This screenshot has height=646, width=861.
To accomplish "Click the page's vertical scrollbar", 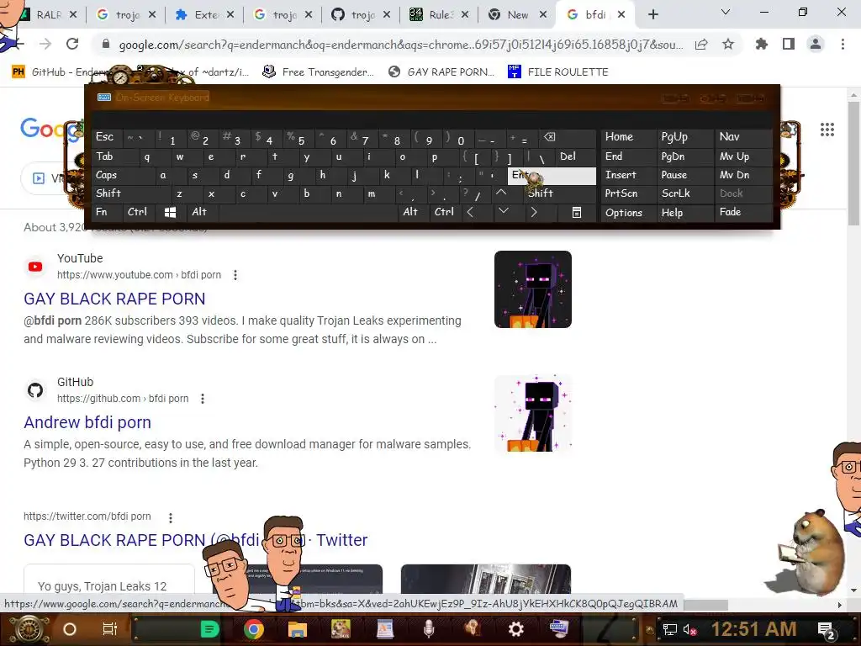I will [853, 164].
